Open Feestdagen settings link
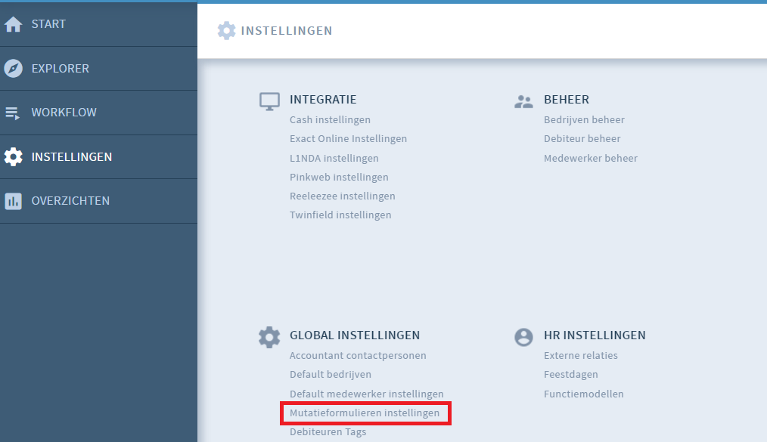The image size is (767, 442). [x=571, y=375]
